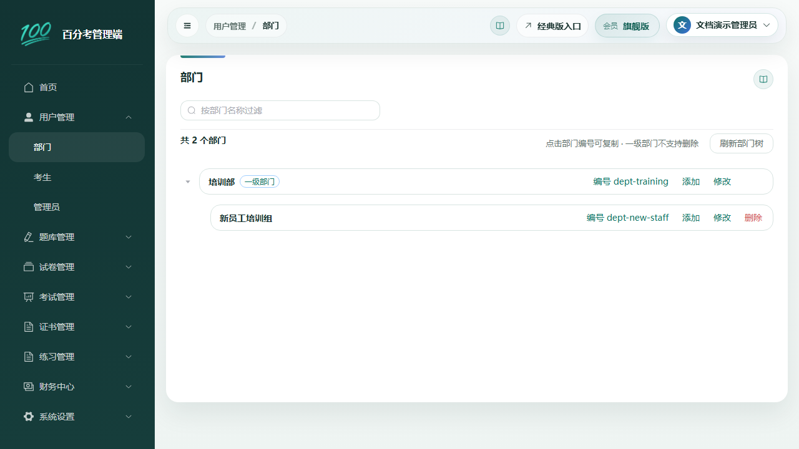Expand the 财务中心 chevron

129,387
